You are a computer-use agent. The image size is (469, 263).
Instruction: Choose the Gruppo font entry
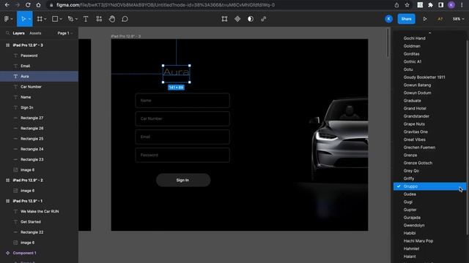[429, 186]
